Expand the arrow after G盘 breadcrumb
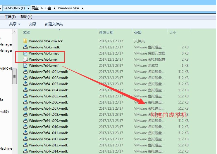This screenshot has height=154, width=217. pyautogui.click(x=54, y=8)
